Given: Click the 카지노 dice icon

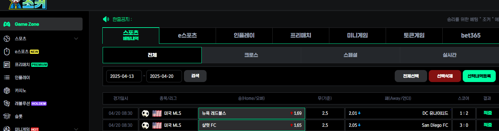Looking at the screenshot, I should [7, 90].
